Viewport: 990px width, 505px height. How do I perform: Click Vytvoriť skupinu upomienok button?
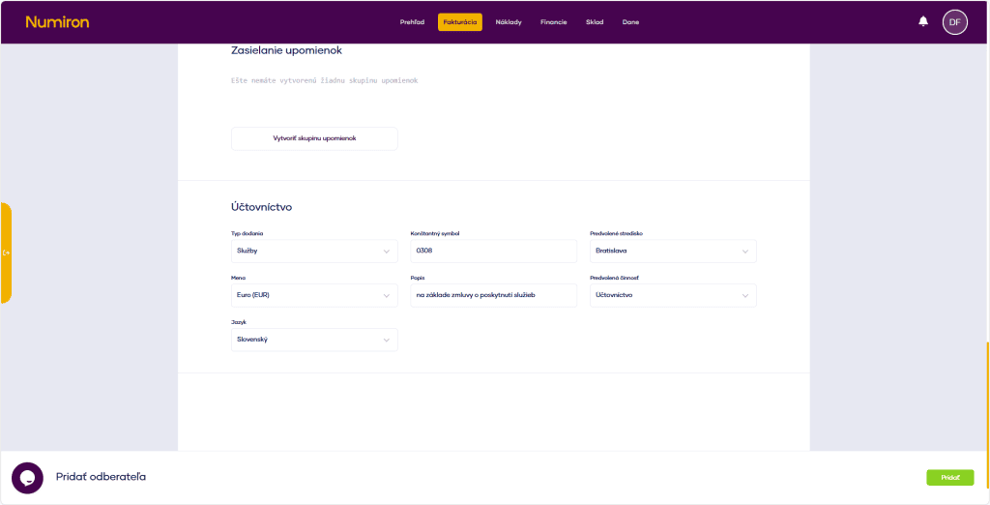pos(314,138)
